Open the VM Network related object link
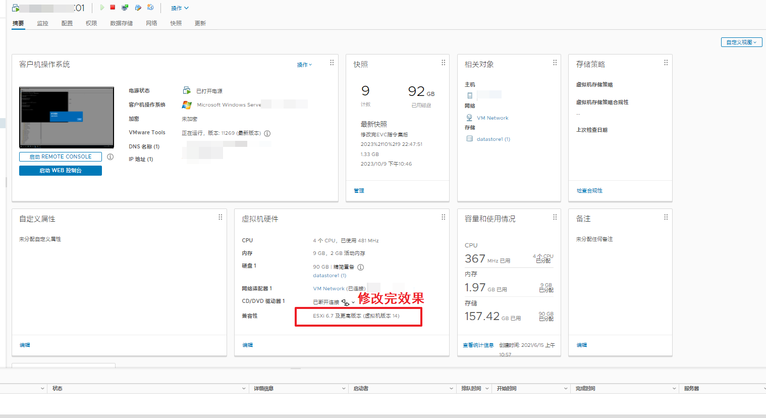766x418 pixels. tap(493, 118)
